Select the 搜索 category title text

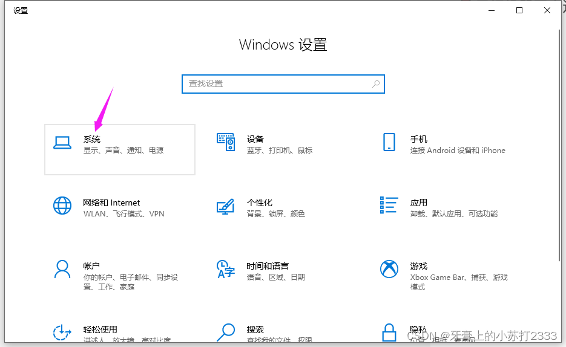[x=255, y=329]
